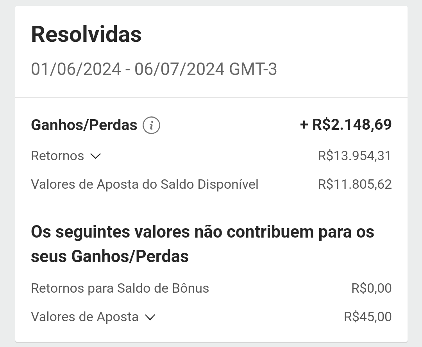Click the 01/06/2024 start date
Viewport: 422px width, 347px height.
click(76, 69)
